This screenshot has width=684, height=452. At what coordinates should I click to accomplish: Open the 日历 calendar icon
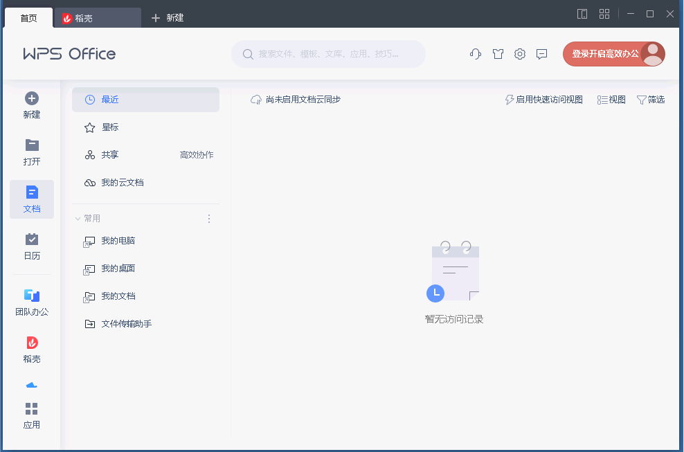pos(32,239)
